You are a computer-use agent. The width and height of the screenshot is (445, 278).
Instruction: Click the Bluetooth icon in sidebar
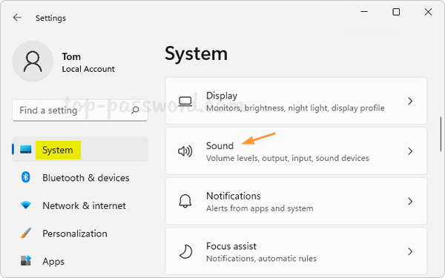click(x=25, y=177)
